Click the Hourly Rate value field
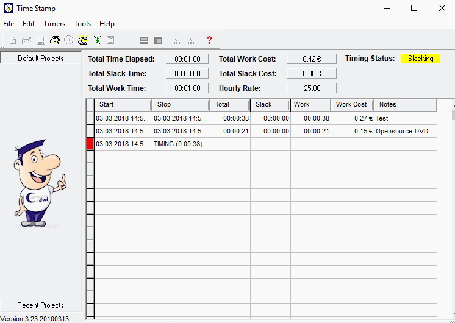Viewport: 455px width, 323px height. point(312,88)
